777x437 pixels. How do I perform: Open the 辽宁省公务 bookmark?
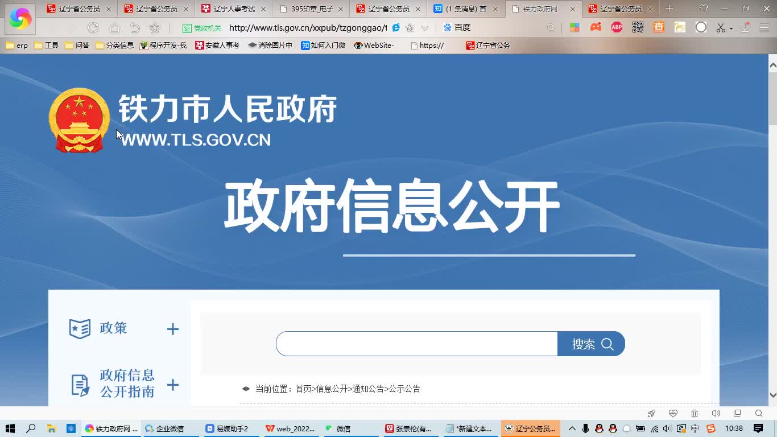click(x=488, y=46)
